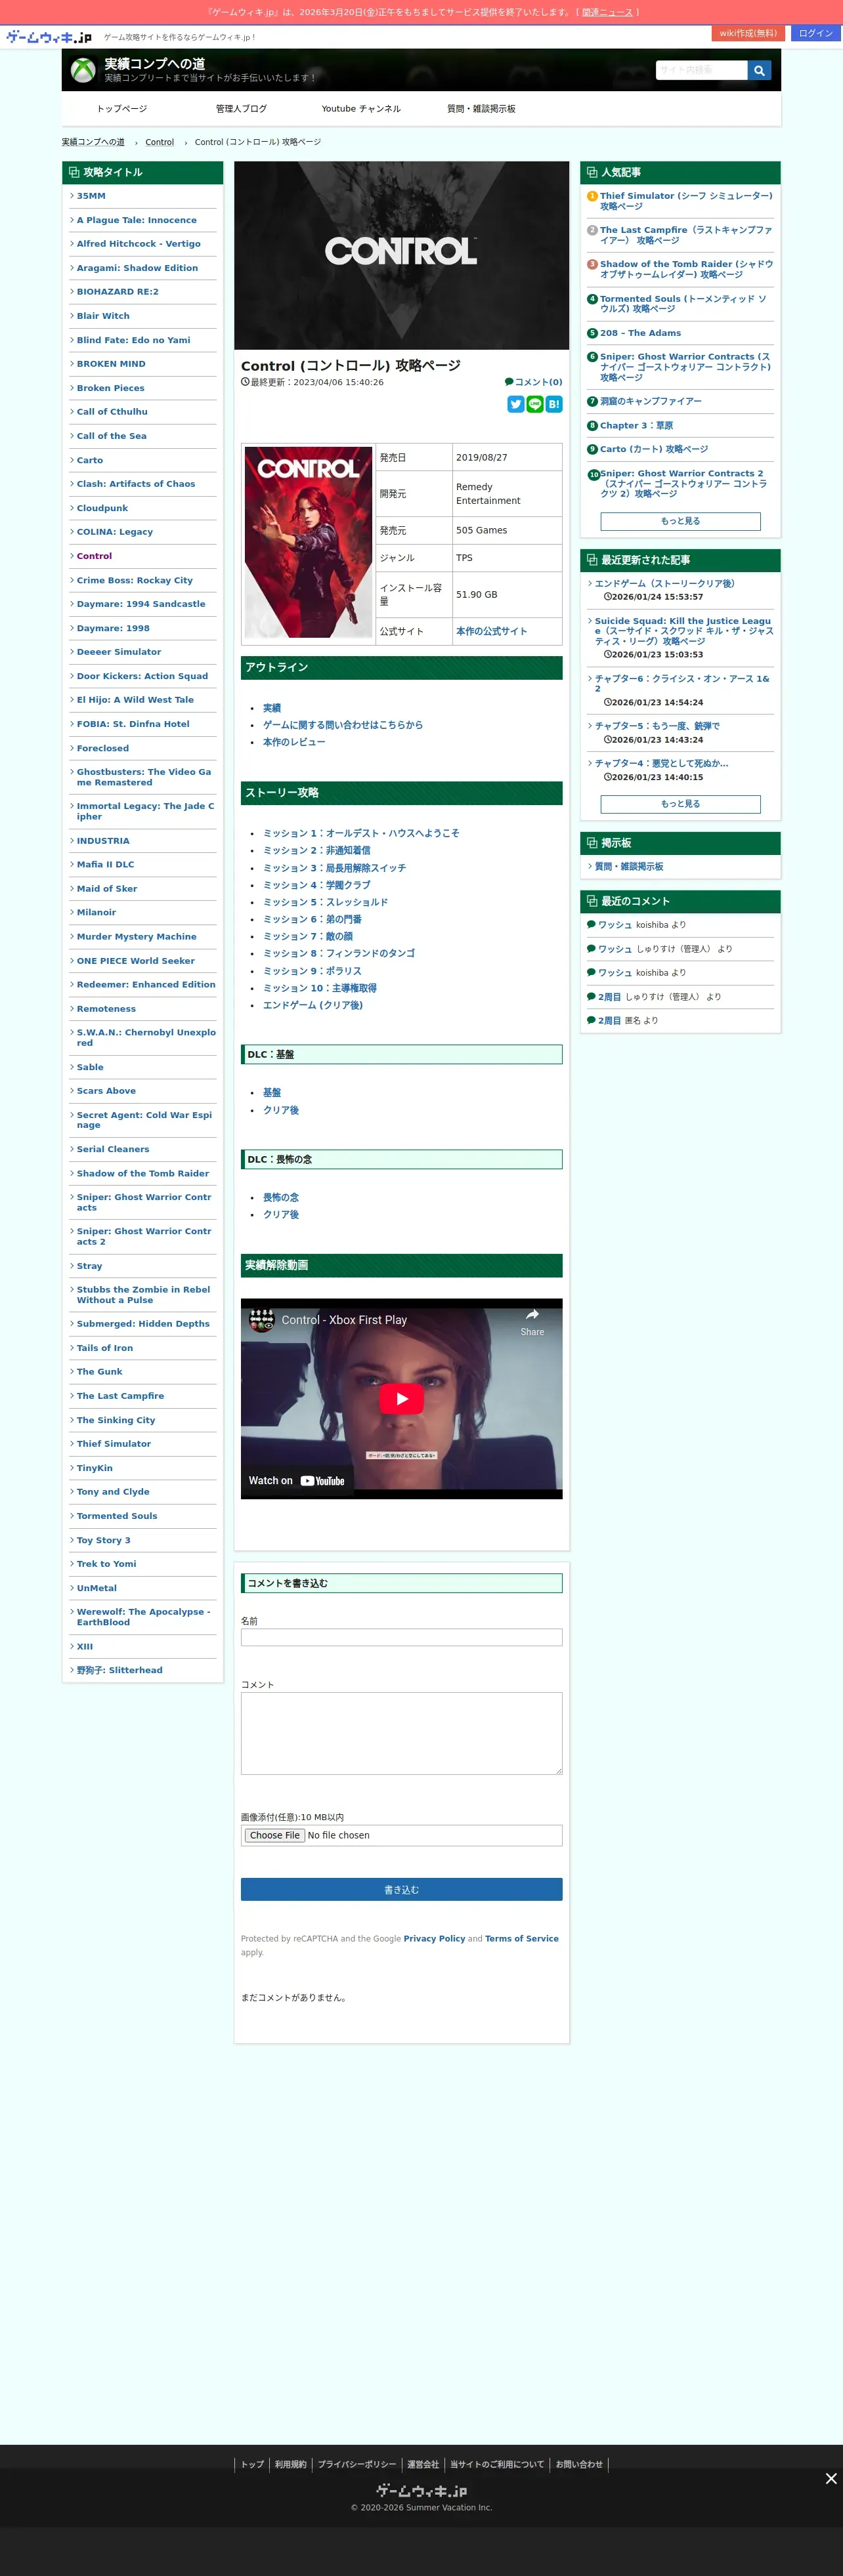Open エンドゲーム (クリア後) story link
843x2576 pixels.
pos(313,1005)
